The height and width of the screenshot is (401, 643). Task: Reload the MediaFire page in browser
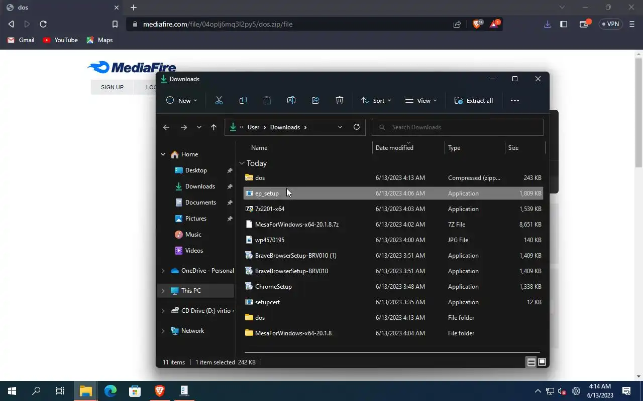[43, 24]
